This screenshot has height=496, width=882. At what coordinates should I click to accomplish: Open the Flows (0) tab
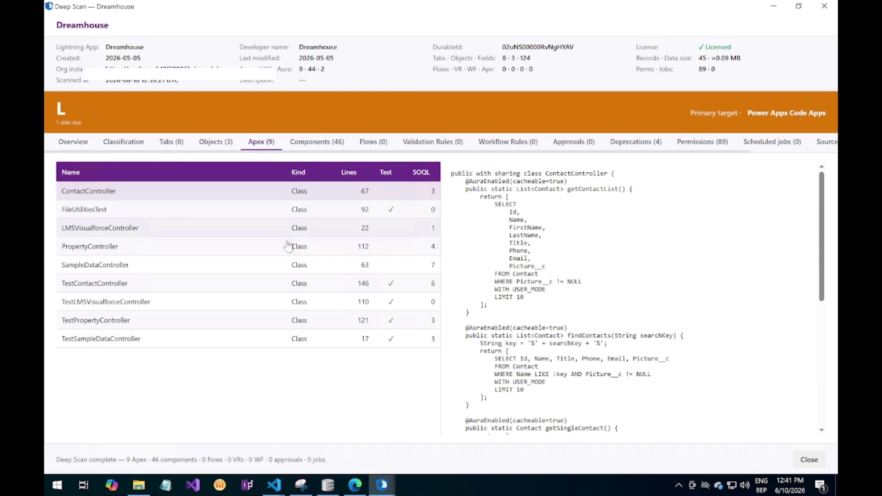click(x=373, y=141)
